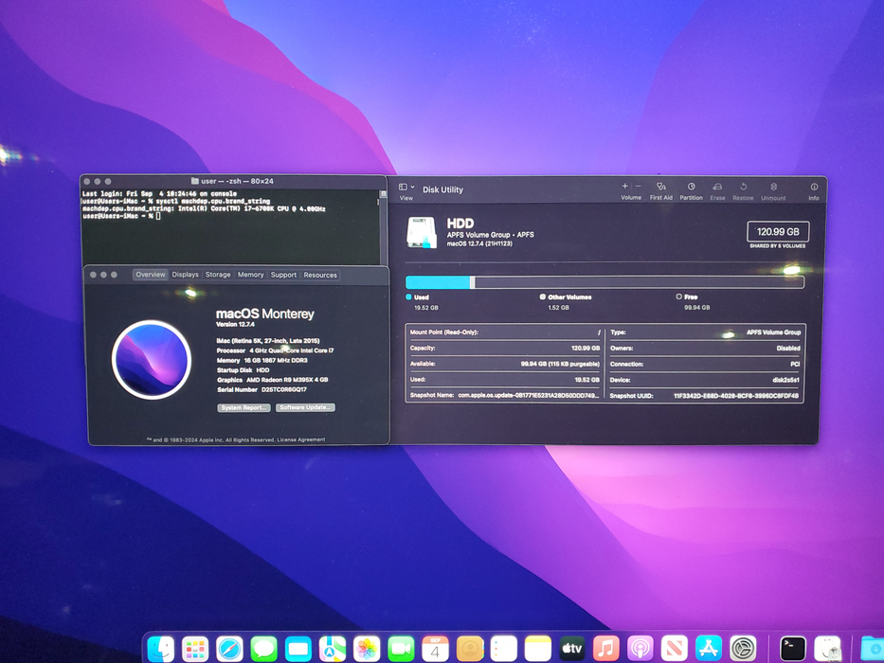884x663 pixels.
Task: Click the Serial Number D25TC0R6GQ17 text
Action: (262, 389)
